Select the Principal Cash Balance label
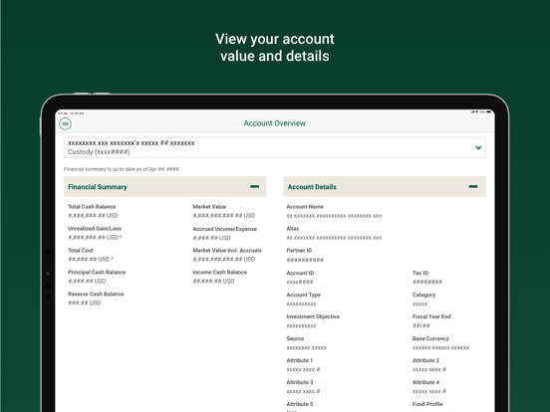Viewport: 550px width, 412px height. click(97, 272)
